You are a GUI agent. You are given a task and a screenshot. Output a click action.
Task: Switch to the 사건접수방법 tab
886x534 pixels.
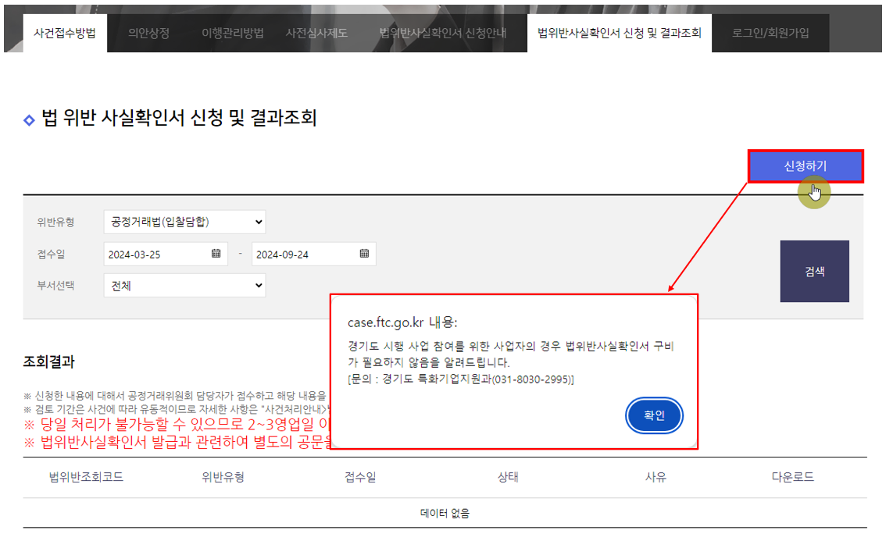[x=63, y=32]
